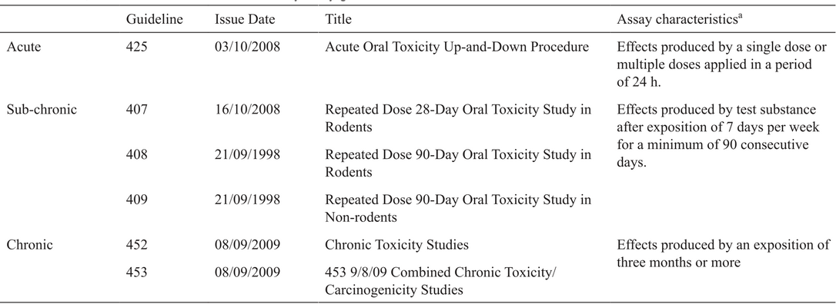Image resolution: width=836 pixels, height=304 pixels.
Task: Click the issue date 16/10/2008
Action: pyautogui.click(x=247, y=110)
